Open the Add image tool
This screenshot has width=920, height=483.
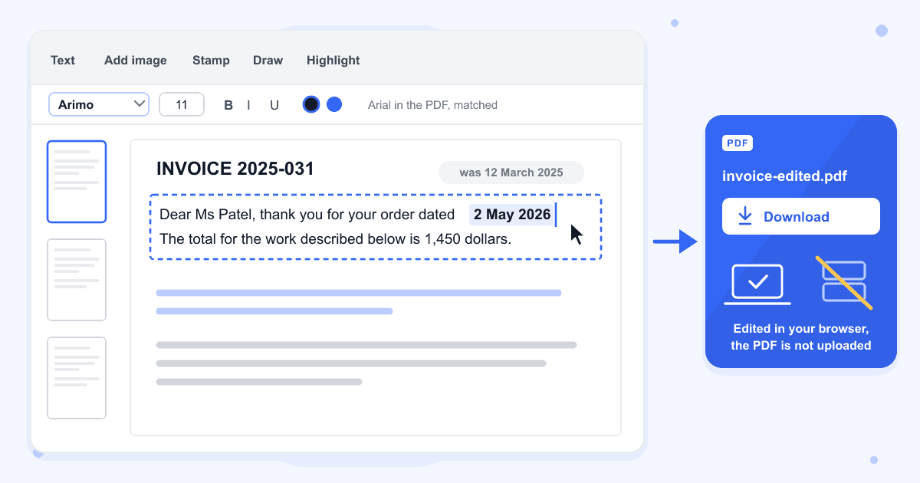(136, 61)
